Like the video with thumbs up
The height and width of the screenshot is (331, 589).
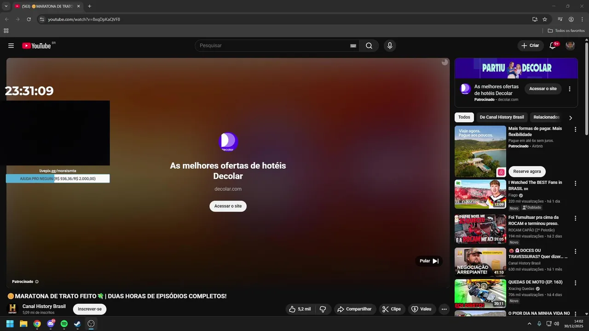[x=300, y=309]
